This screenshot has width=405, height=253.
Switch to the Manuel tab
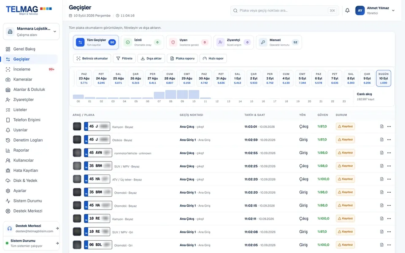[279, 42]
